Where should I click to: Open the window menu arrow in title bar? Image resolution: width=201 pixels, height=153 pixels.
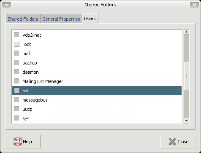6,5
